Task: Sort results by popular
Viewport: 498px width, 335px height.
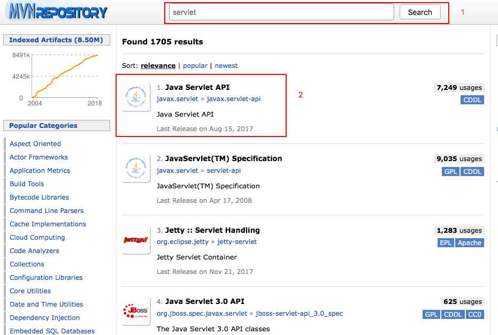Action: click(x=195, y=65)
